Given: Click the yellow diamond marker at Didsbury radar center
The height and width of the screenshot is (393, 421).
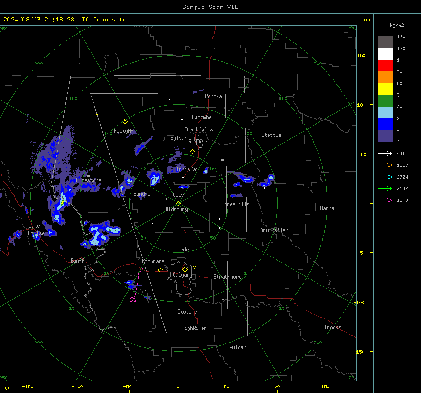Looking at the screenshot, I should click(179, 204).
